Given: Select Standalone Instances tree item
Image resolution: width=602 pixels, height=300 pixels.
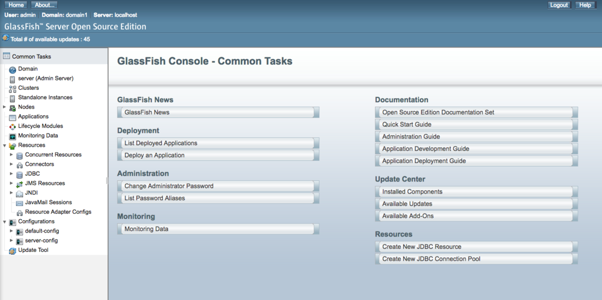Looking at the screenshot, I should [x=45, y=97].
